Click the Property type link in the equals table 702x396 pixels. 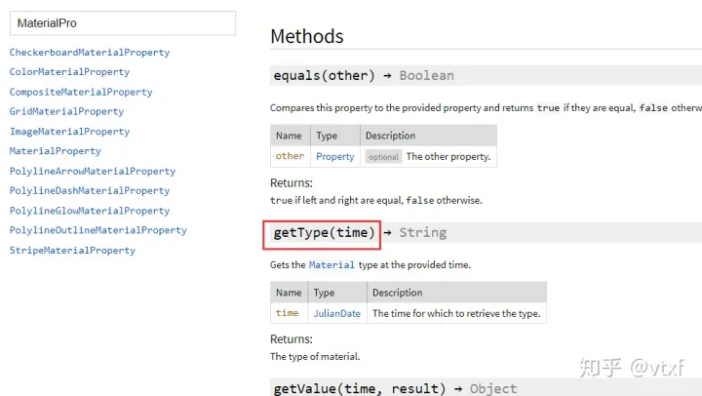(334, 156)
